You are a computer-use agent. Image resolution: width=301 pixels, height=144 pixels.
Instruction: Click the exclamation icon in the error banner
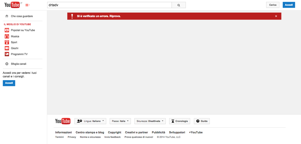tap(72, 16)
